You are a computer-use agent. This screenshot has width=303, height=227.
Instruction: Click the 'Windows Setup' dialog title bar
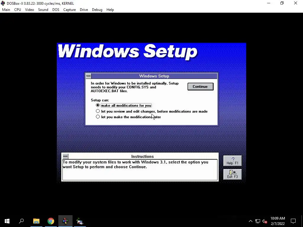point(154,76)
